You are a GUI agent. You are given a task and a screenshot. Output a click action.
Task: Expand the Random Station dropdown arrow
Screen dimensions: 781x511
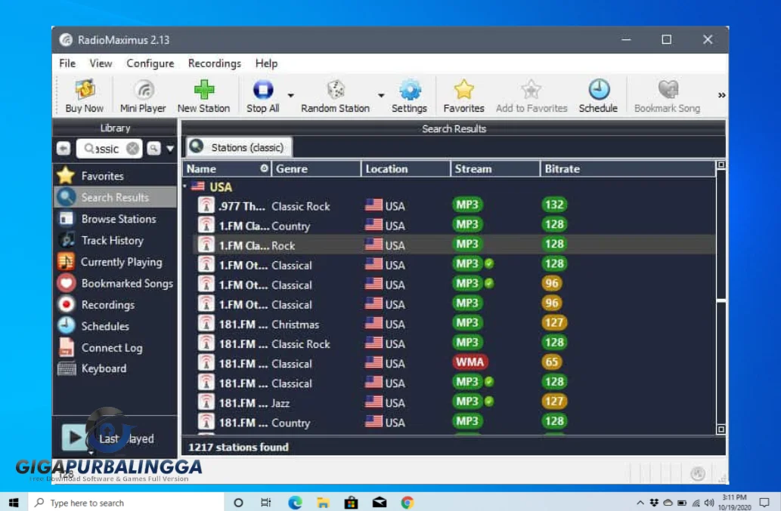tap(381, 95)
